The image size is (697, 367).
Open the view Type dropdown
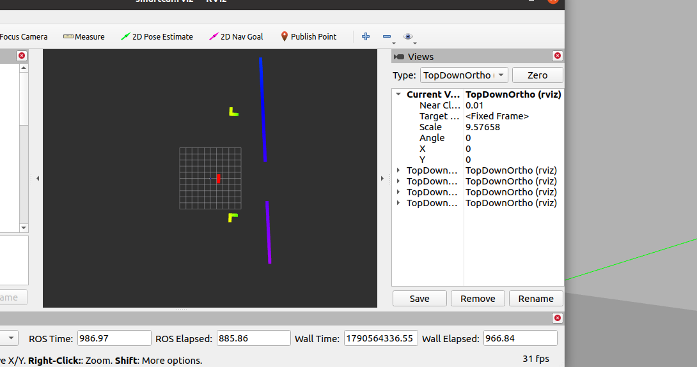(464, 75)
